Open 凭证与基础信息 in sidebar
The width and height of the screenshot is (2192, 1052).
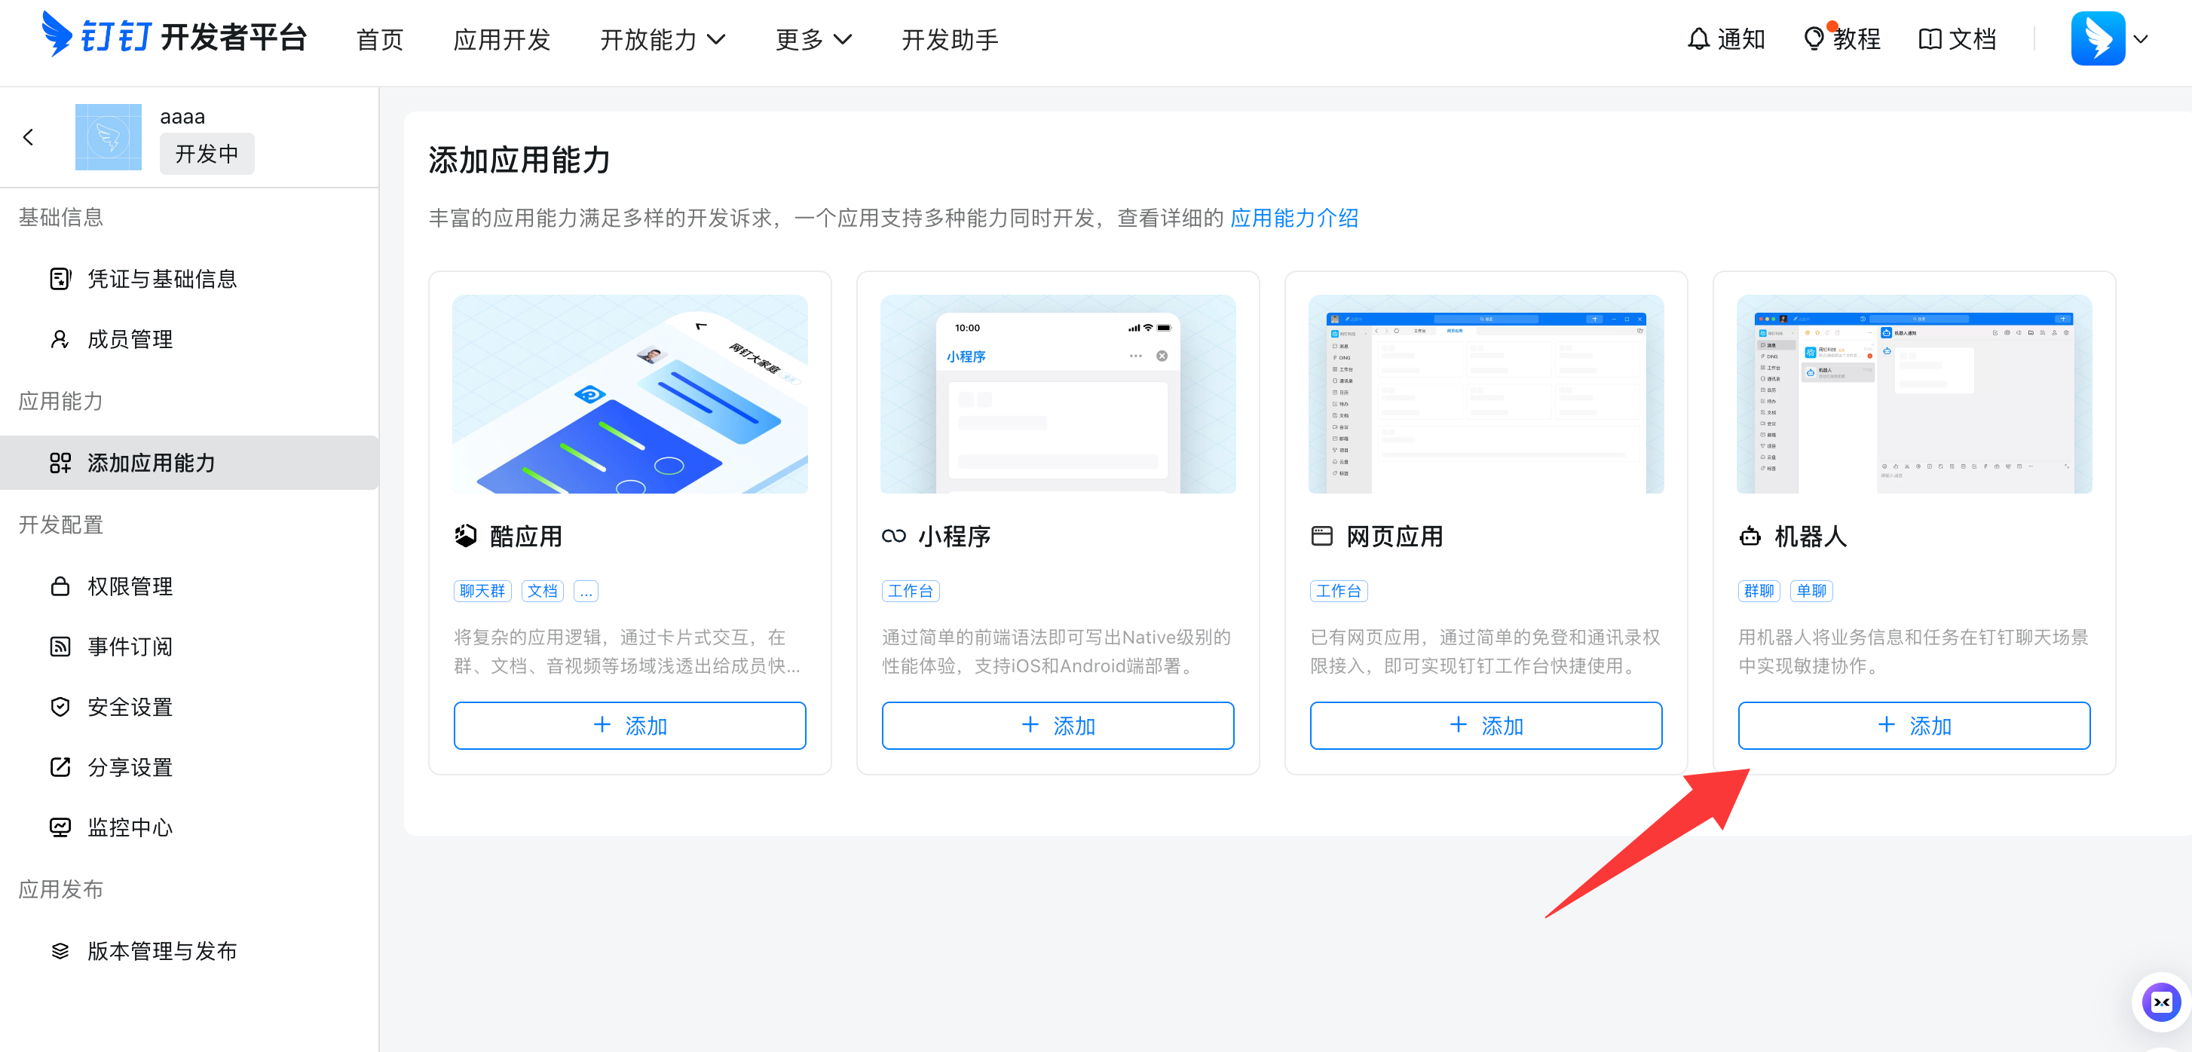click(x=189, y=279)
